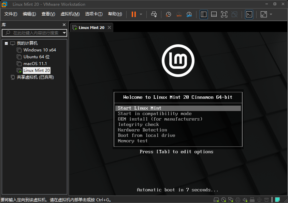Click the Linux Mint logo in the VM

[x=178, y=61]
